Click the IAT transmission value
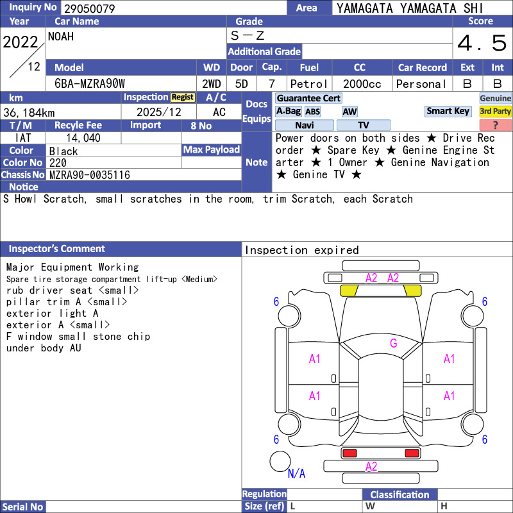The width and height of the screenshot is (513, 513). (x=23, y=138)
